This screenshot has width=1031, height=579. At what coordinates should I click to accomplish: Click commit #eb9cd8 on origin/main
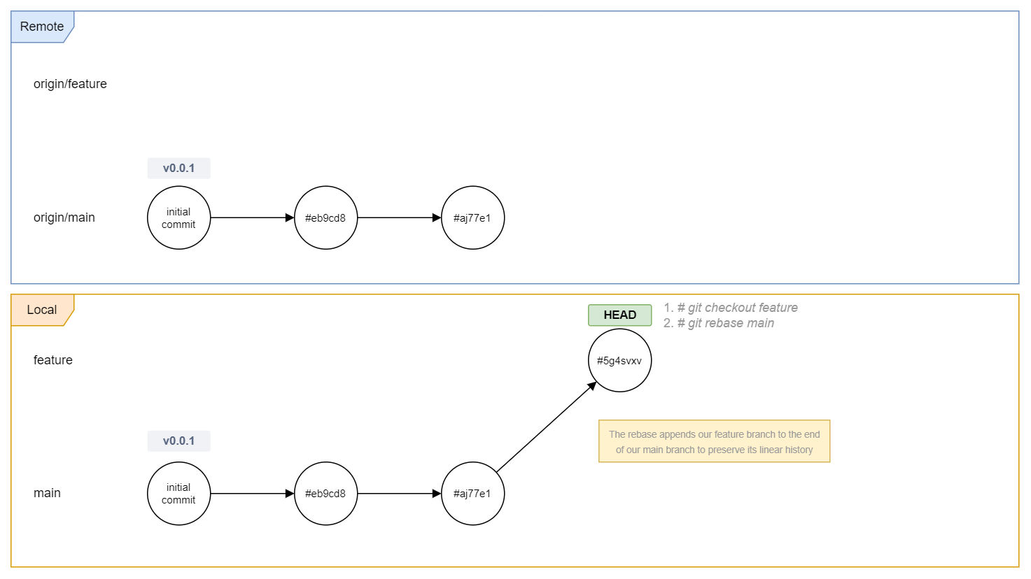click(x=325, y=218)
